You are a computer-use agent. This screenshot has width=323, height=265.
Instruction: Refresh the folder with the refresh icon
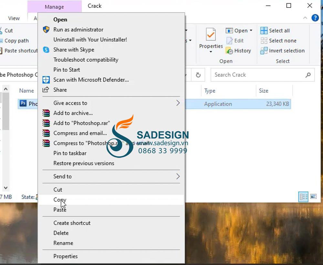[198, 75]
